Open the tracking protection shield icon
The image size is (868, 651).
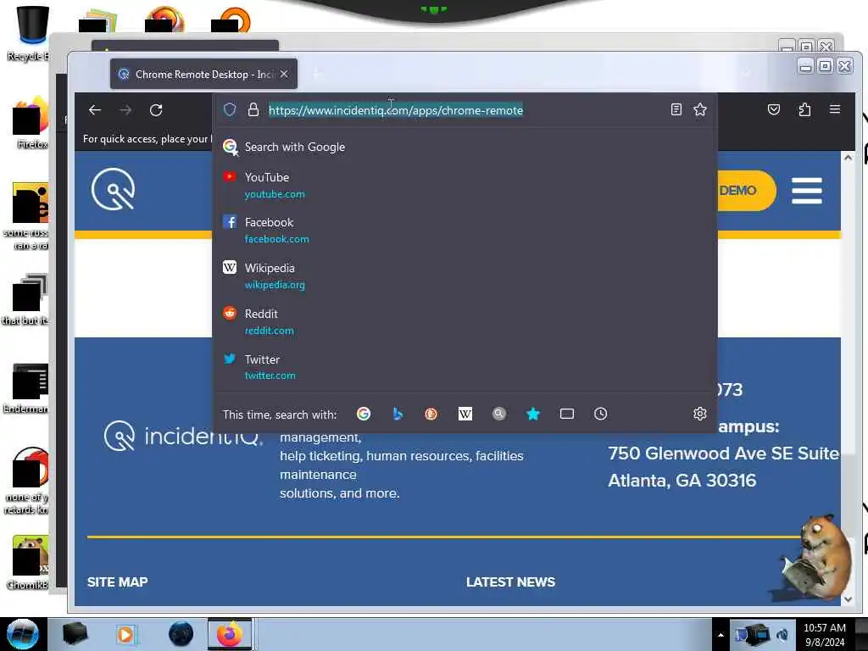tap(230, 109)
